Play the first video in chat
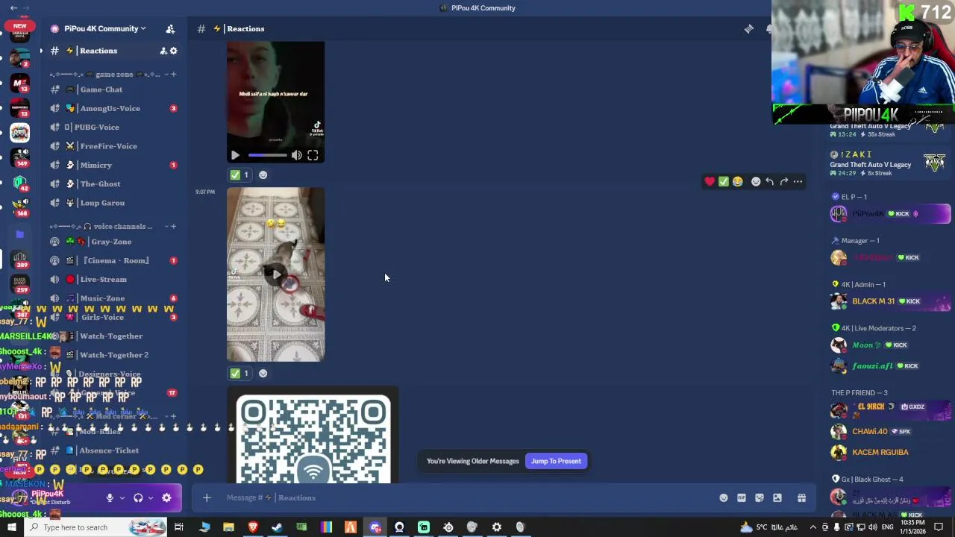Viewport: 955px width, 537px height. [235, 155]
